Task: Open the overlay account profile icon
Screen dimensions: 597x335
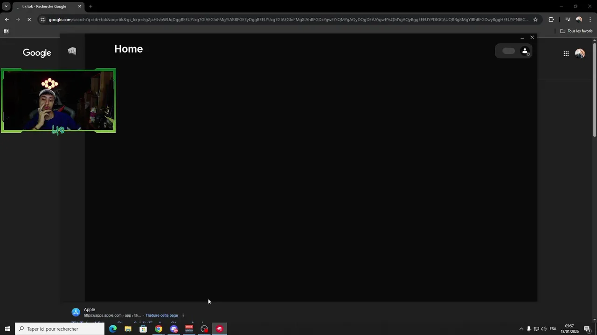Action: (525, 51)
